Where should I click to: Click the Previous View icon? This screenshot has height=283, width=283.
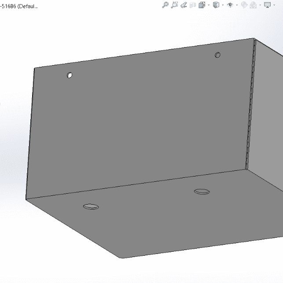click(x=184, y=5)
